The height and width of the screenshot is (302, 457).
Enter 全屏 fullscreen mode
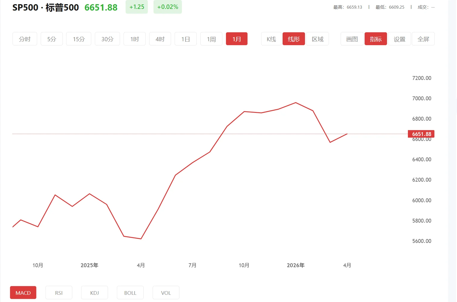tap(423, 39)
